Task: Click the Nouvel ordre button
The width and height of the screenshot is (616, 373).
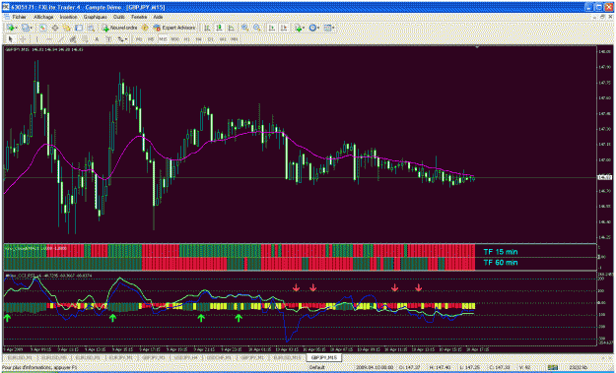Action: (x=120, y=28)
